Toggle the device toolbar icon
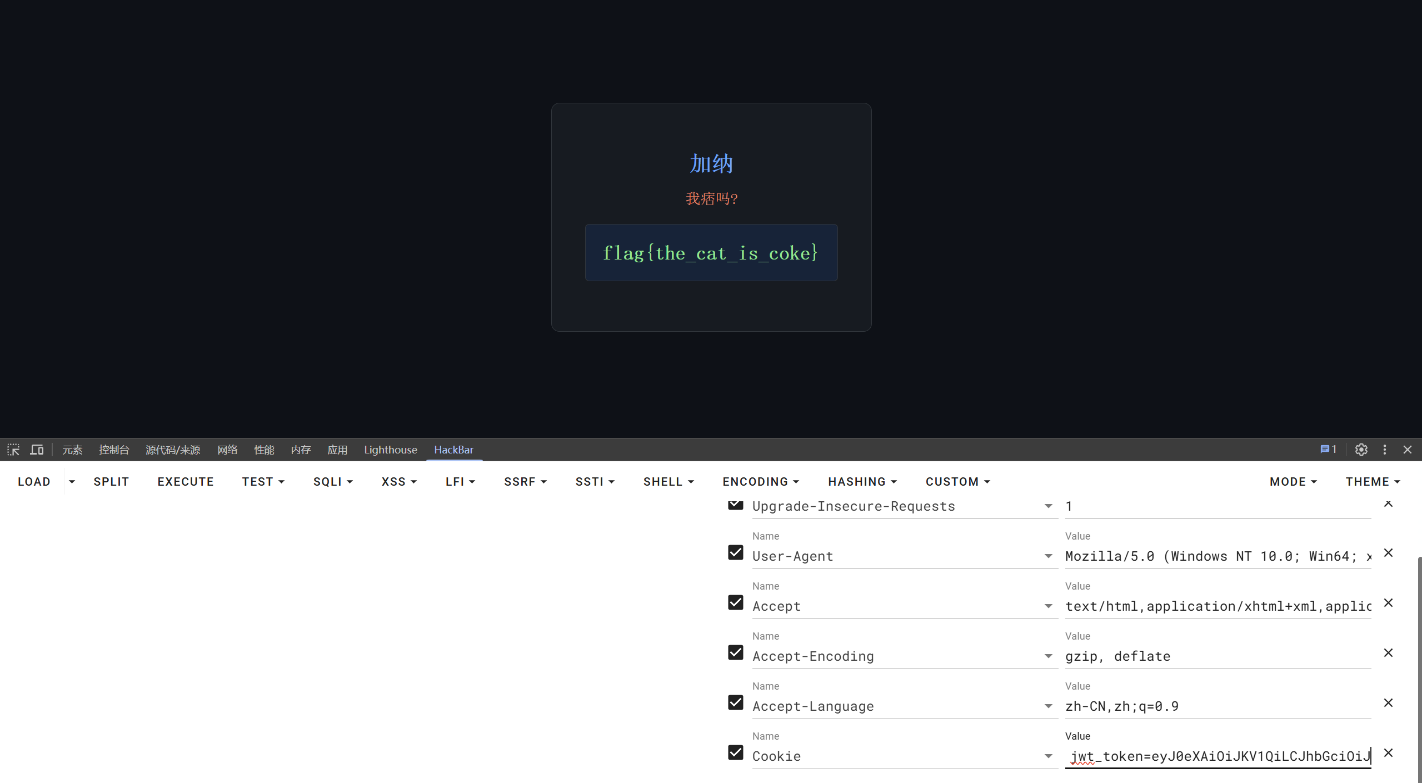1422x783 pixels. point(37,450)
